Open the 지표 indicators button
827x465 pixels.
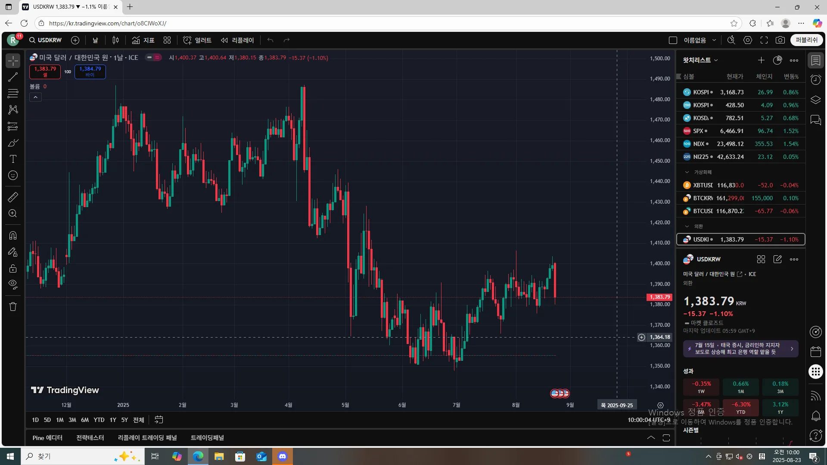pyautogui.click(x=143, y=40)
